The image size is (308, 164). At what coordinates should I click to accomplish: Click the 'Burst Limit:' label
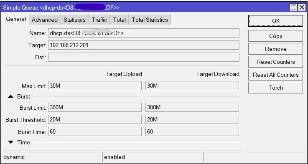pos(33,108)
